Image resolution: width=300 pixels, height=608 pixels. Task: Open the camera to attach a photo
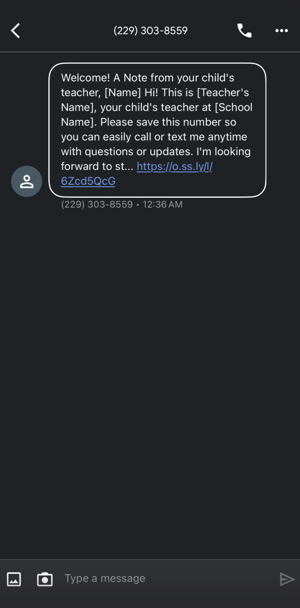tap(45, 579)
